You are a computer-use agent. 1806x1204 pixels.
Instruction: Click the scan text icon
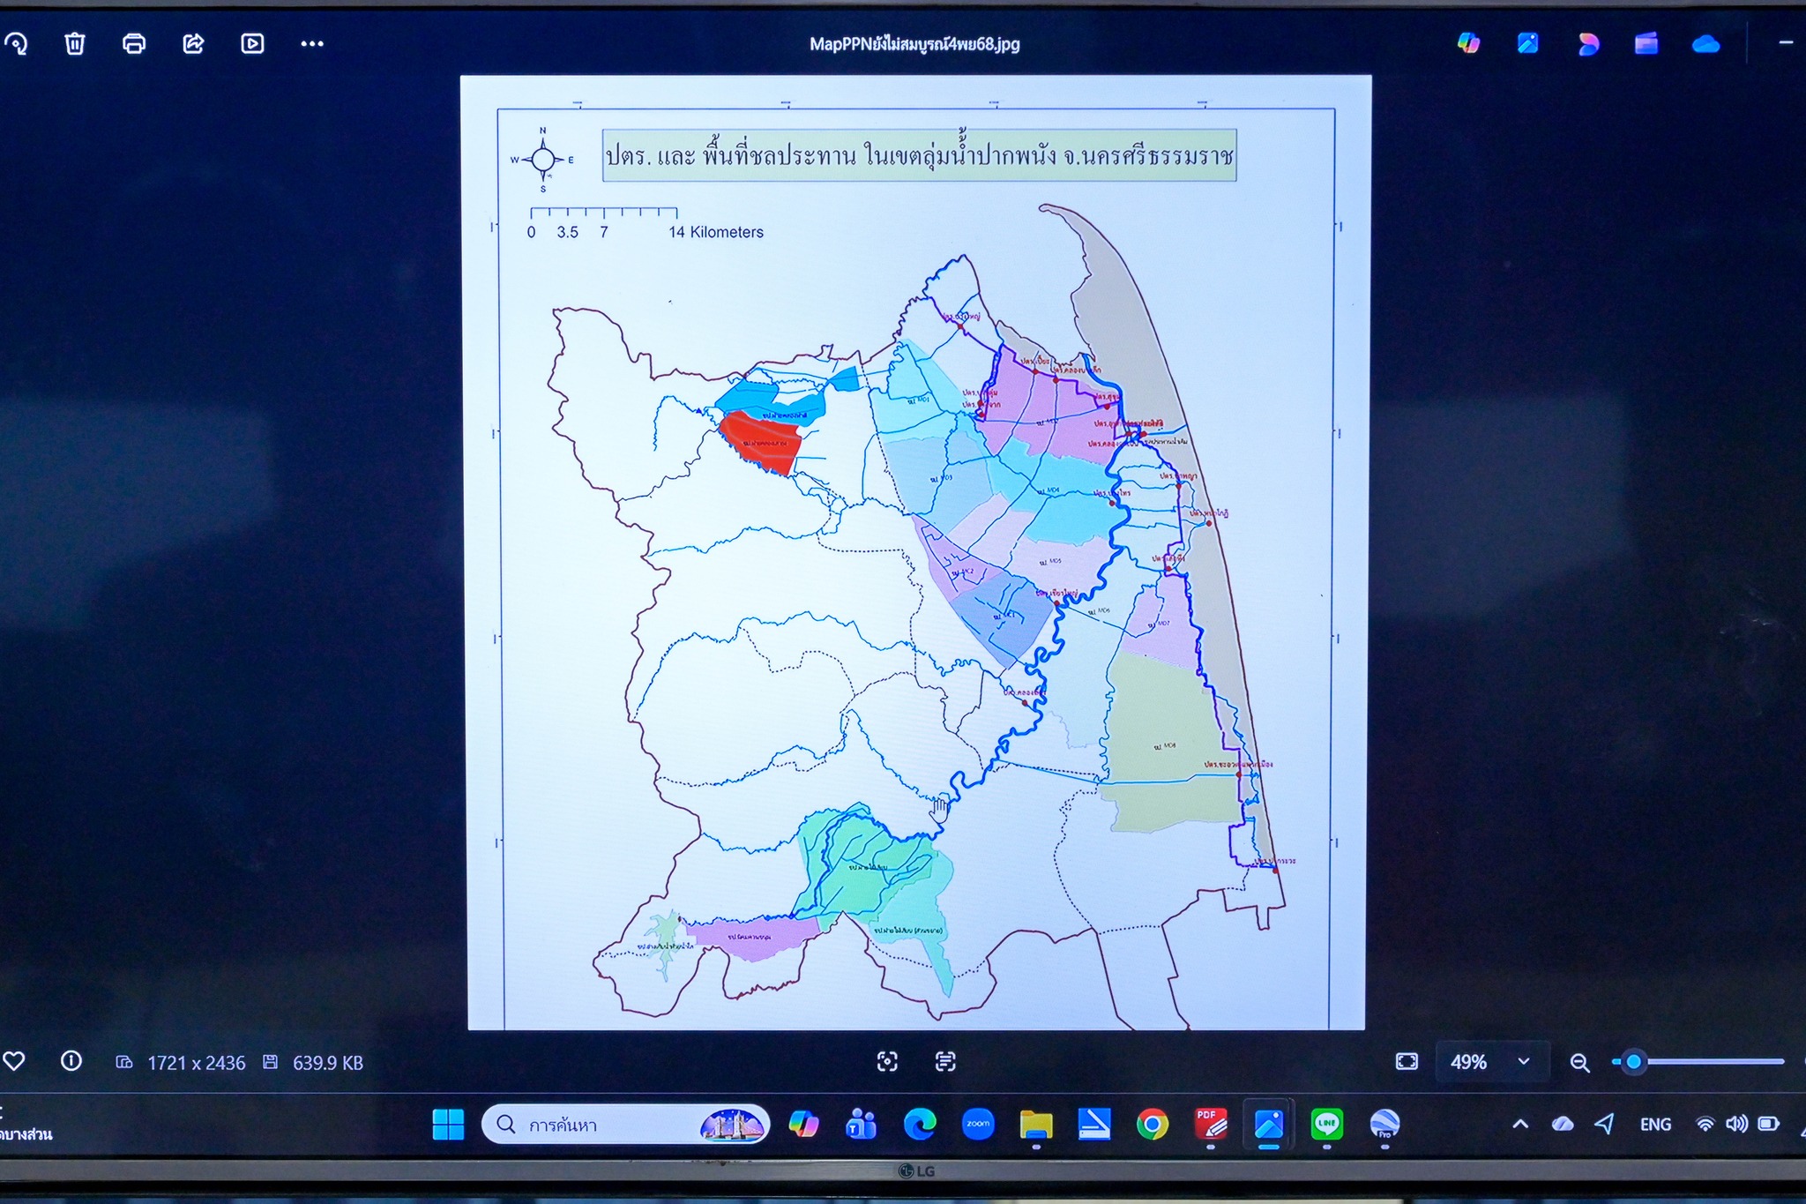tap(945, 1061)
